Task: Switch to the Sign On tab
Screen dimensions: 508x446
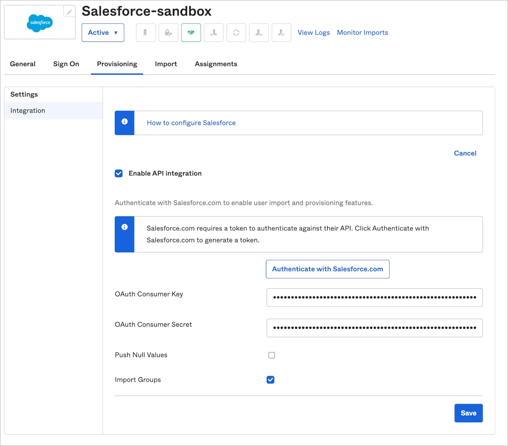Action: click(x=66, y=64)
